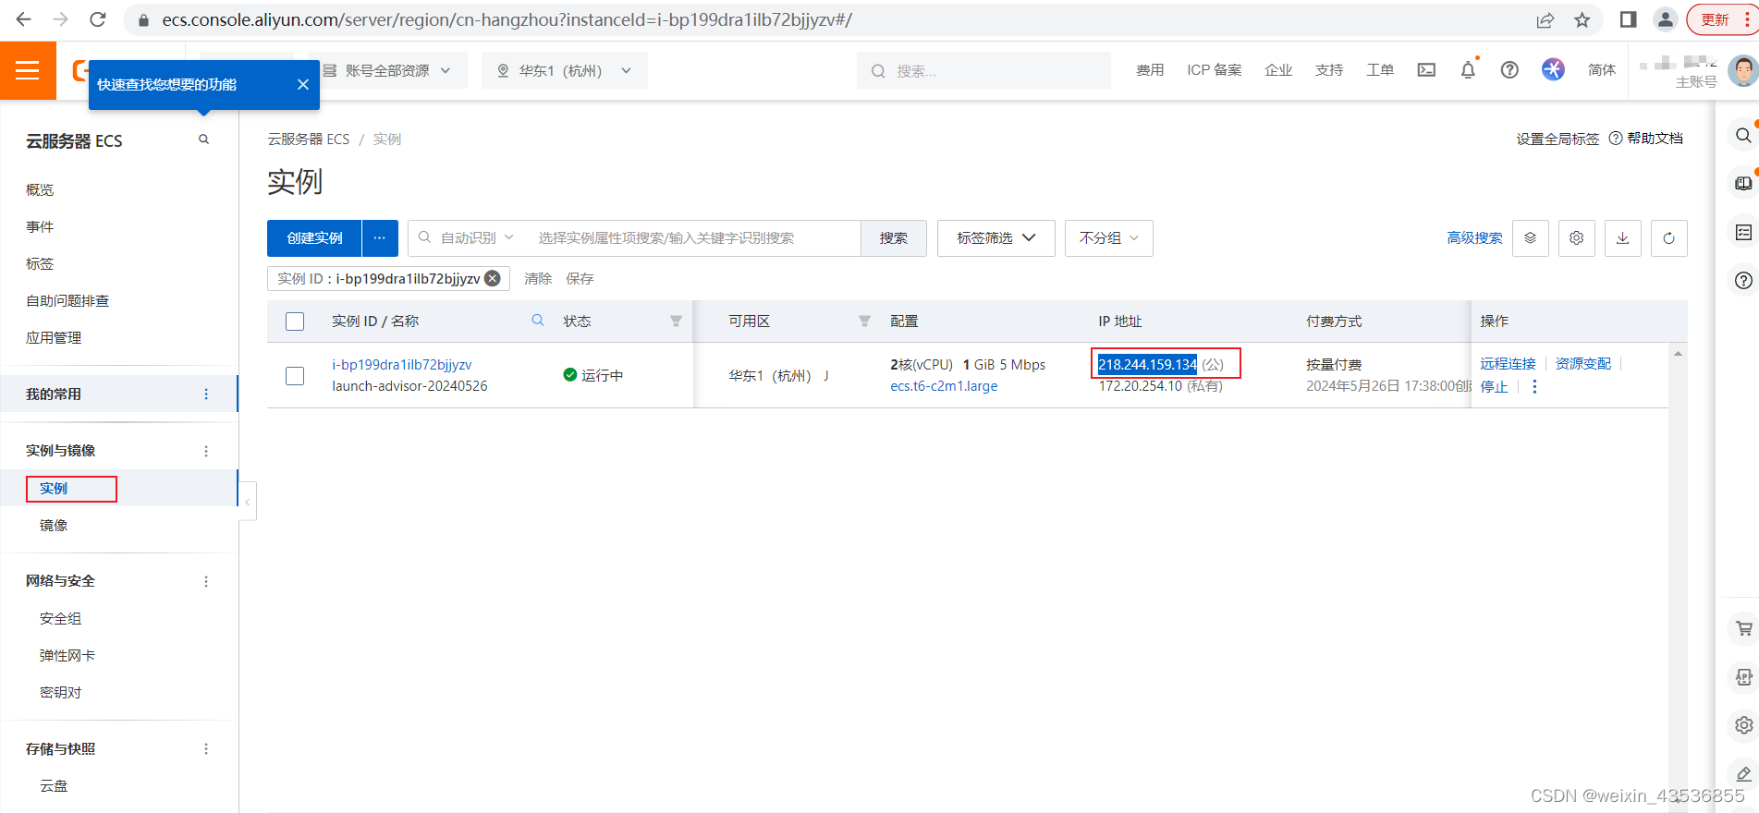Screen dimensions: 1759x813
Task: Expand more options next to 创建实例
Action: click(380, 238)
